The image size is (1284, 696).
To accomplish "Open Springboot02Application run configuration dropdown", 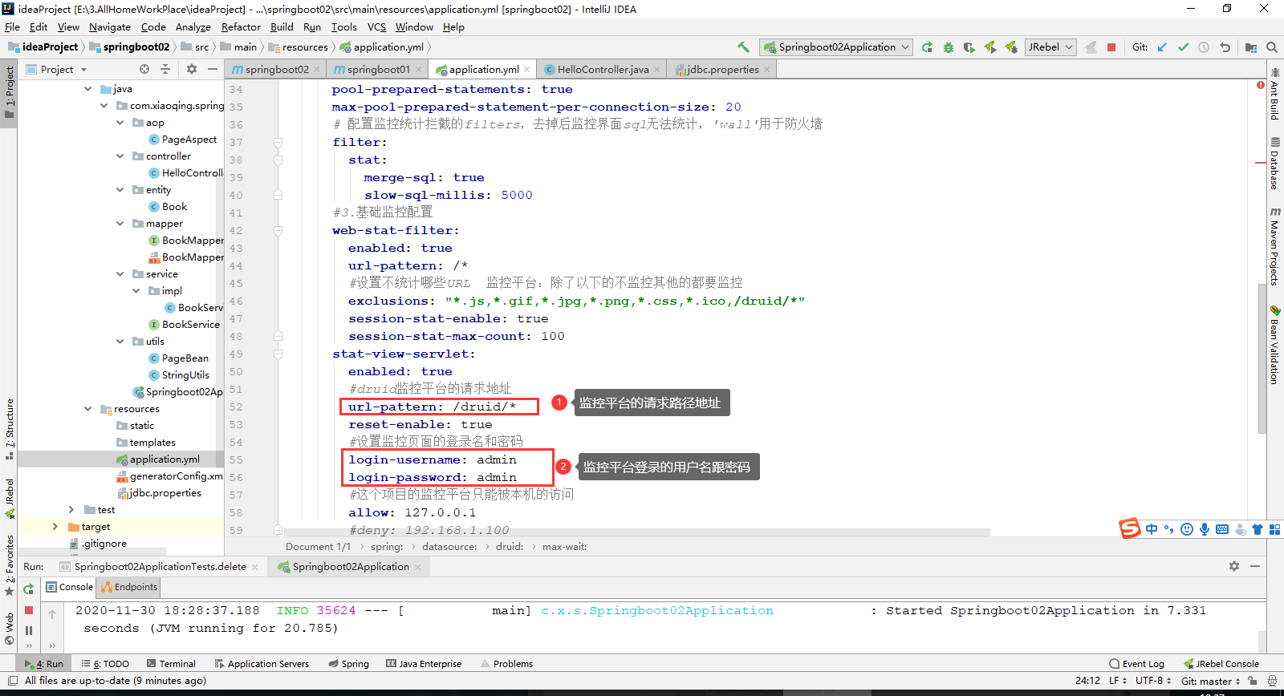I will click(x=836, y=47).
